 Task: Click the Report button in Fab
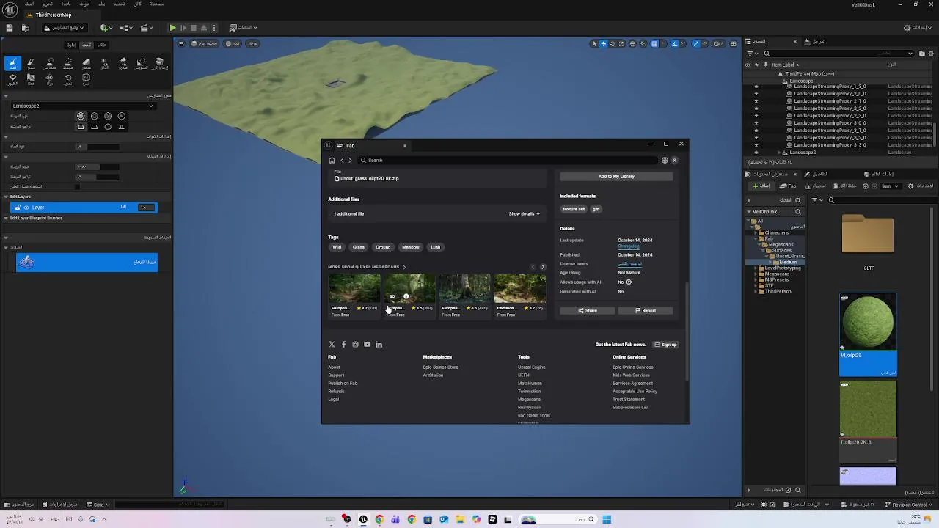646,310
